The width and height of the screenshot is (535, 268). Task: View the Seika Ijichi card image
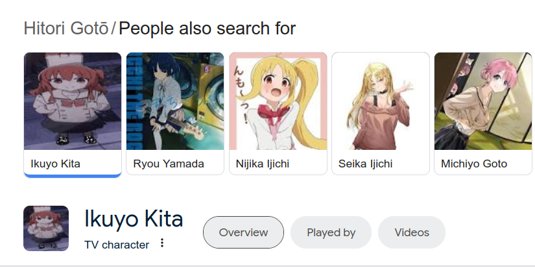[x=381, y=101]
